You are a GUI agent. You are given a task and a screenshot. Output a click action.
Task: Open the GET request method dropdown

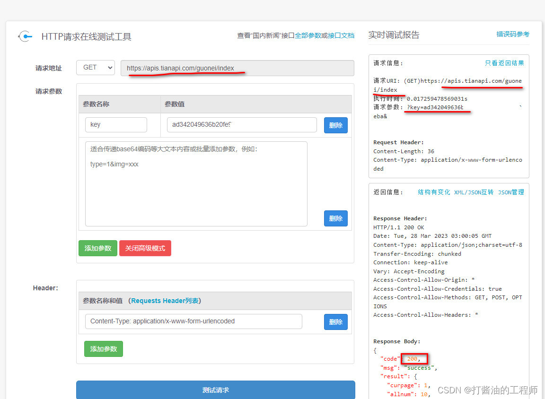point(95,68)
